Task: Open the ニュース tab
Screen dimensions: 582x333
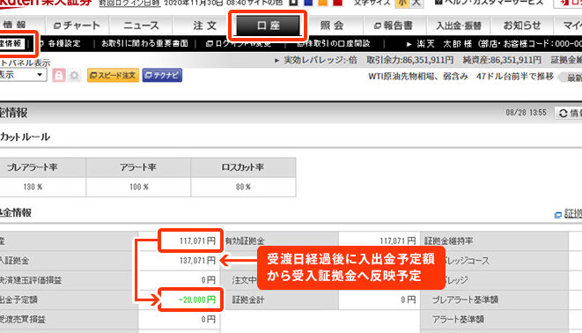Action: (141, 26)
